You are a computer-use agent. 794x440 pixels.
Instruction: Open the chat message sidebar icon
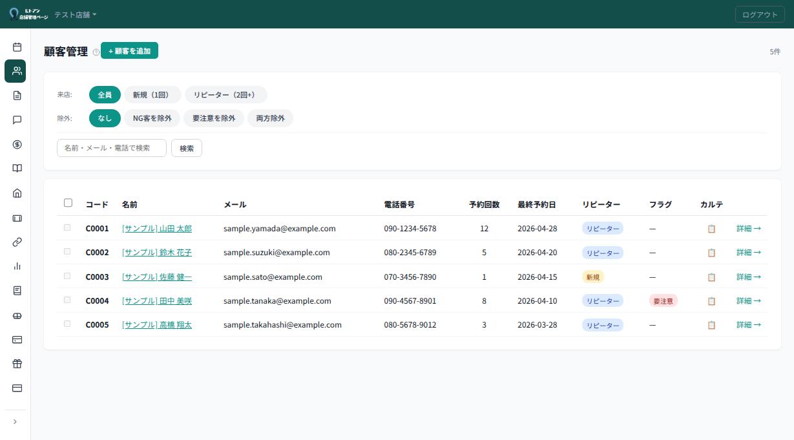click(17, 120)
